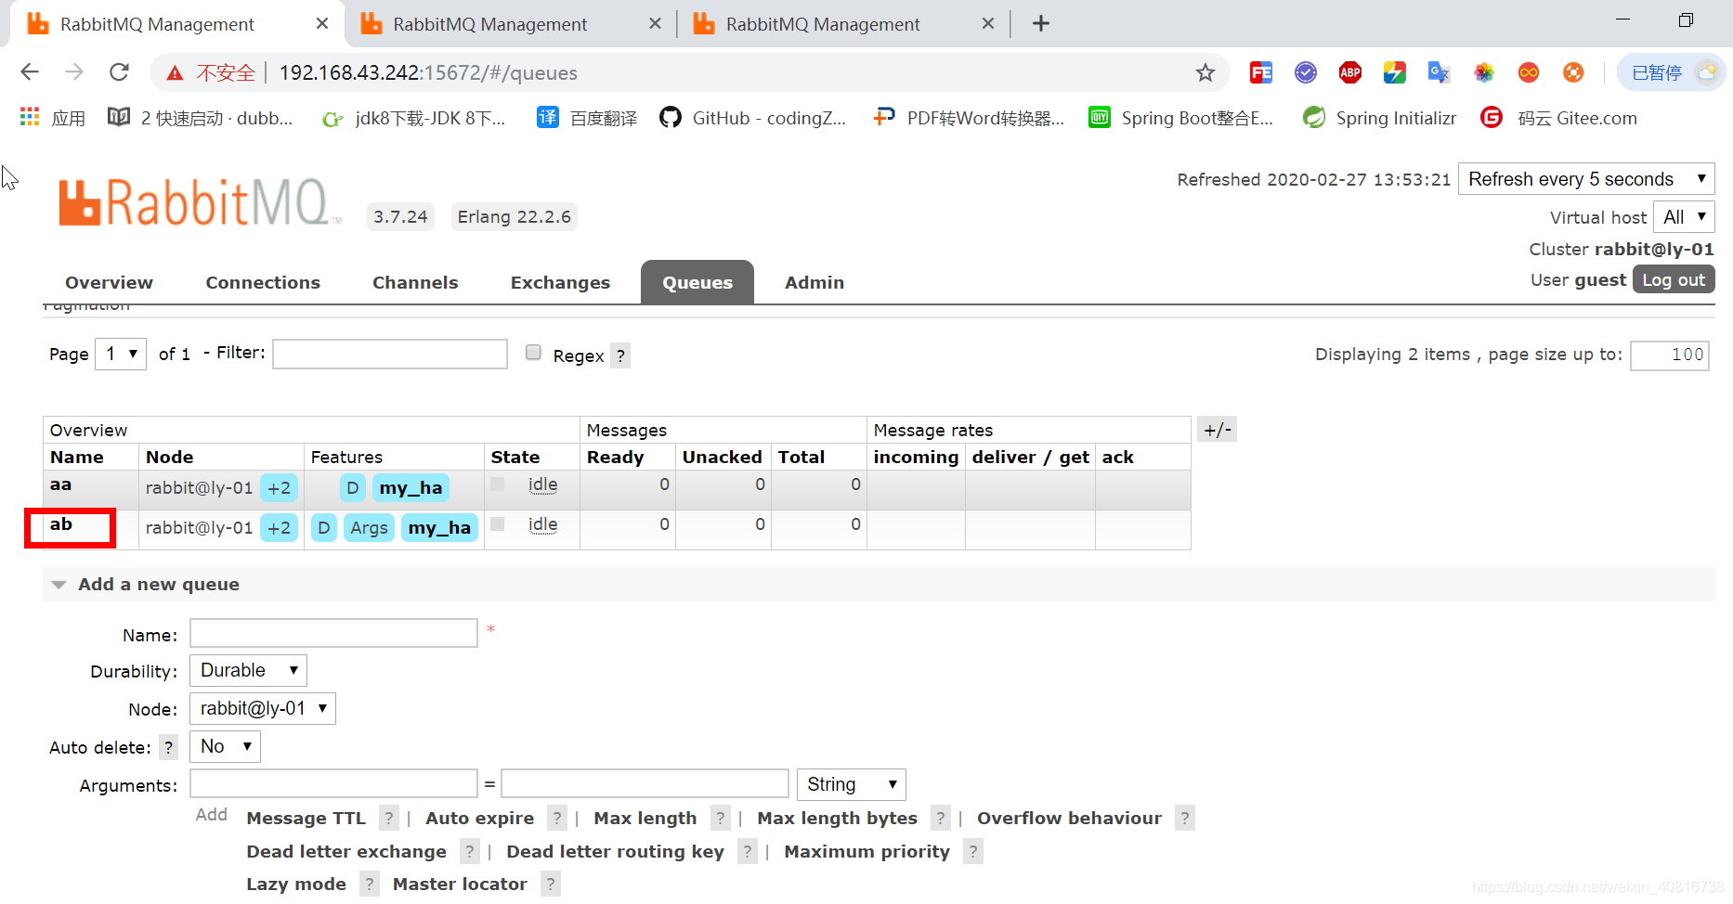Open queue aa details
Viewport: 1733px width, 904px height.
(x=60, y=484)
